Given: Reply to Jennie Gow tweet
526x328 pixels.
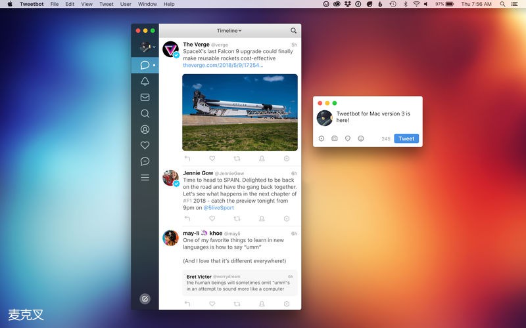Looking at the screenshot, I should pyautogui.click(x=187, y=218).
